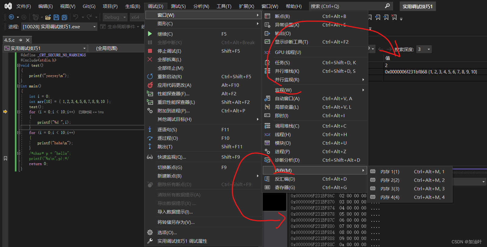Click the 任务(S) tasks entry
This screenshot has height=247, width=487.
[x=315, y=62]
